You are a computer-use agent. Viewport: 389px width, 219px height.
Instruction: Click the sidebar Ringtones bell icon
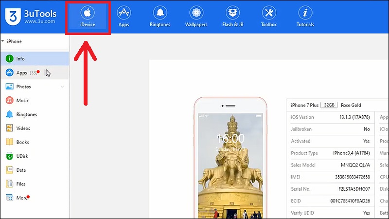pyautogui.click(x=9, y=114)
